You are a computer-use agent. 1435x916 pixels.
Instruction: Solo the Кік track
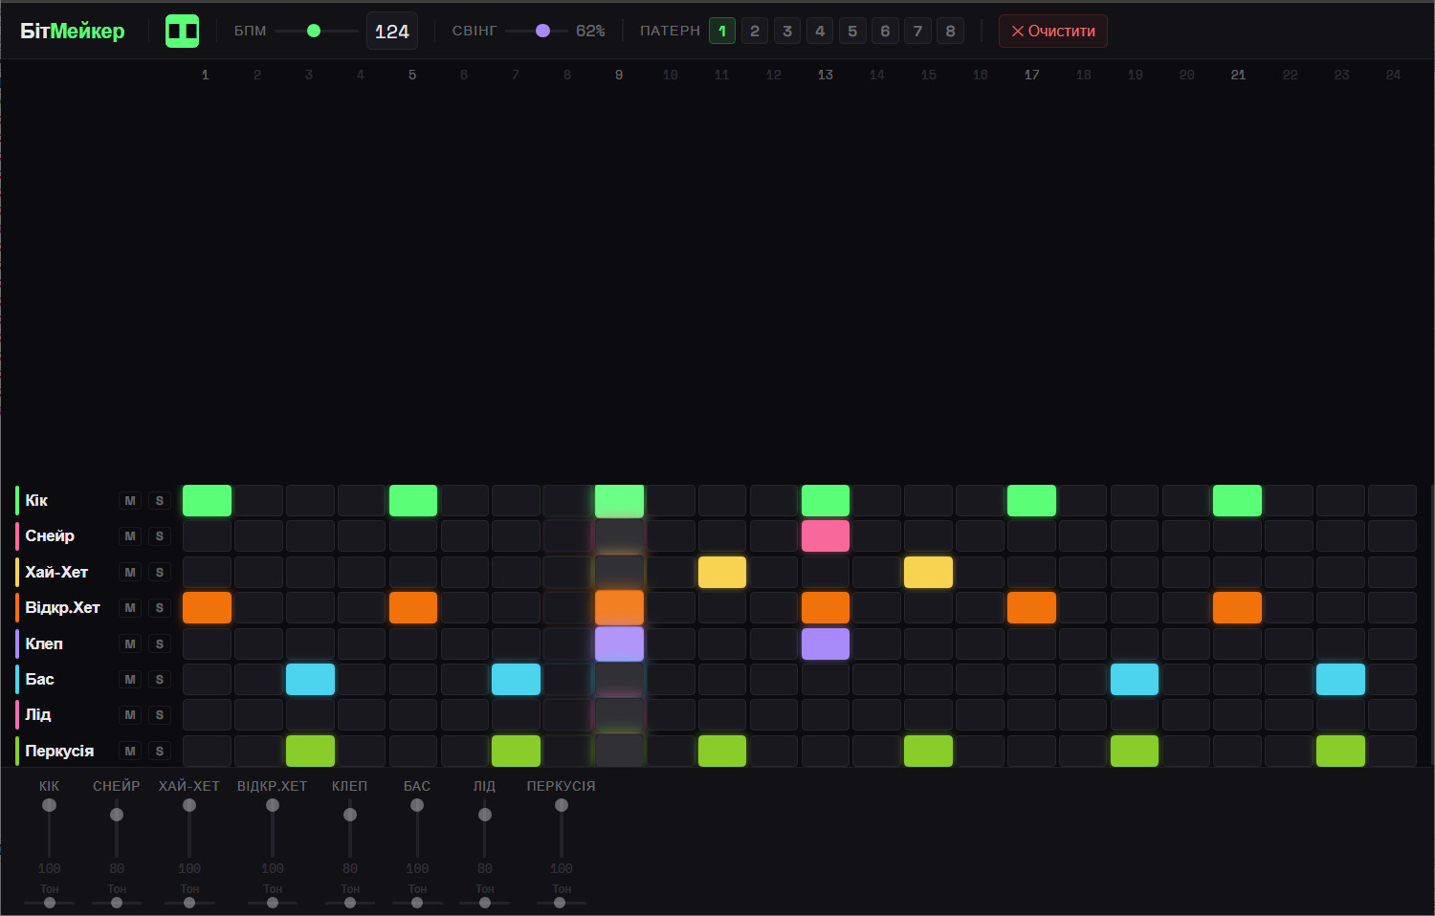160,500
